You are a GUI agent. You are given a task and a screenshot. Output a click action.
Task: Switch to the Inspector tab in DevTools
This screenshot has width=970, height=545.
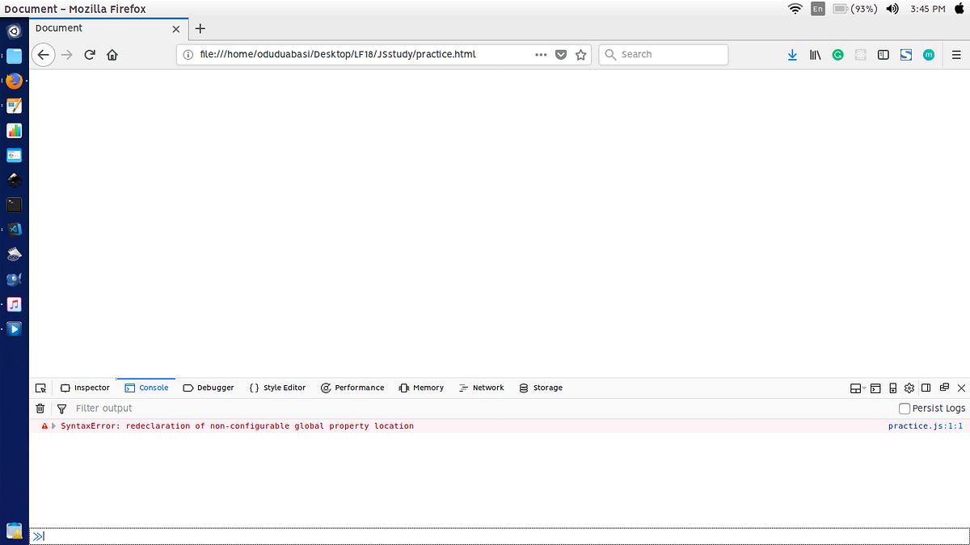coord(85,388)
